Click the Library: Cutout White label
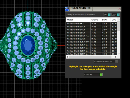 click(81, 15)
